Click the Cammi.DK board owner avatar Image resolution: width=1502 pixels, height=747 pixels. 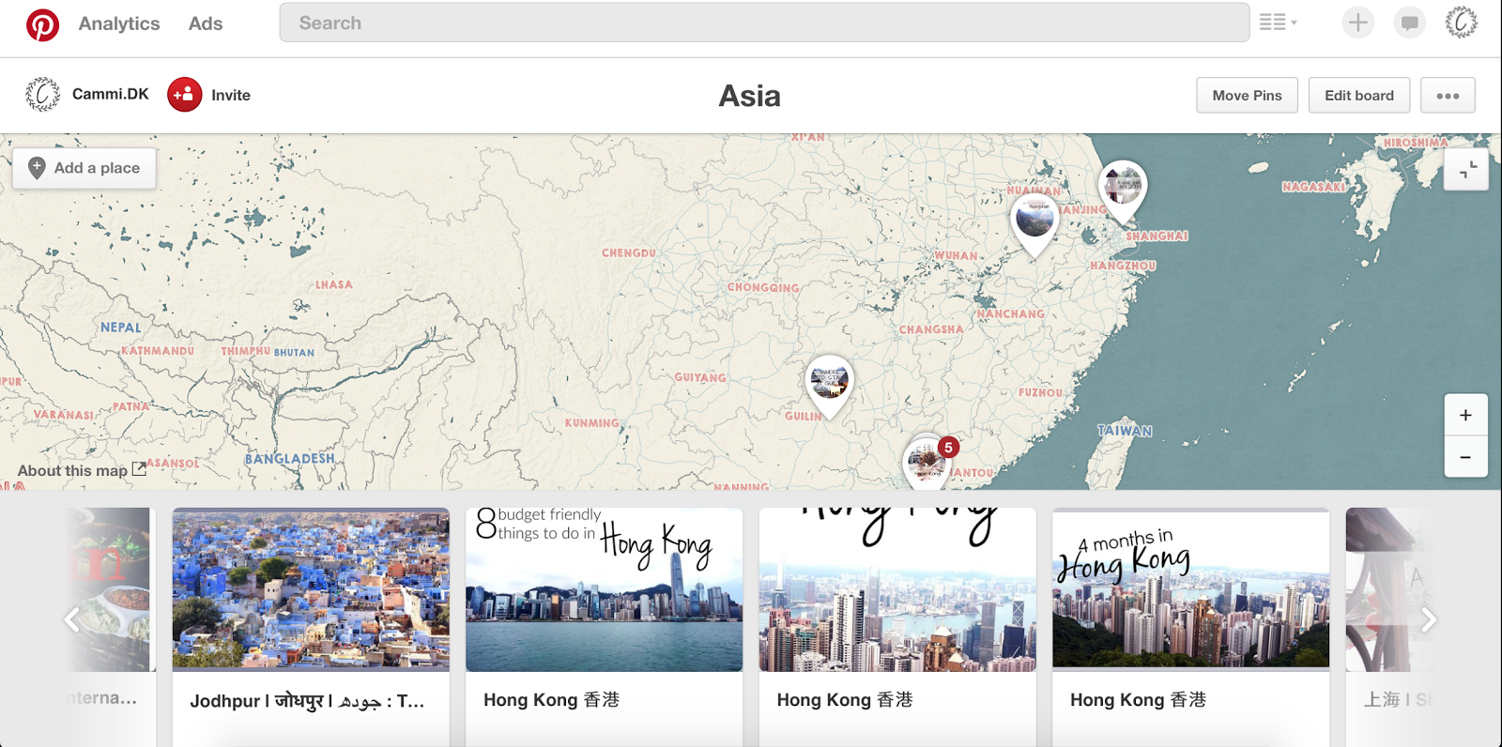[43, 95]
